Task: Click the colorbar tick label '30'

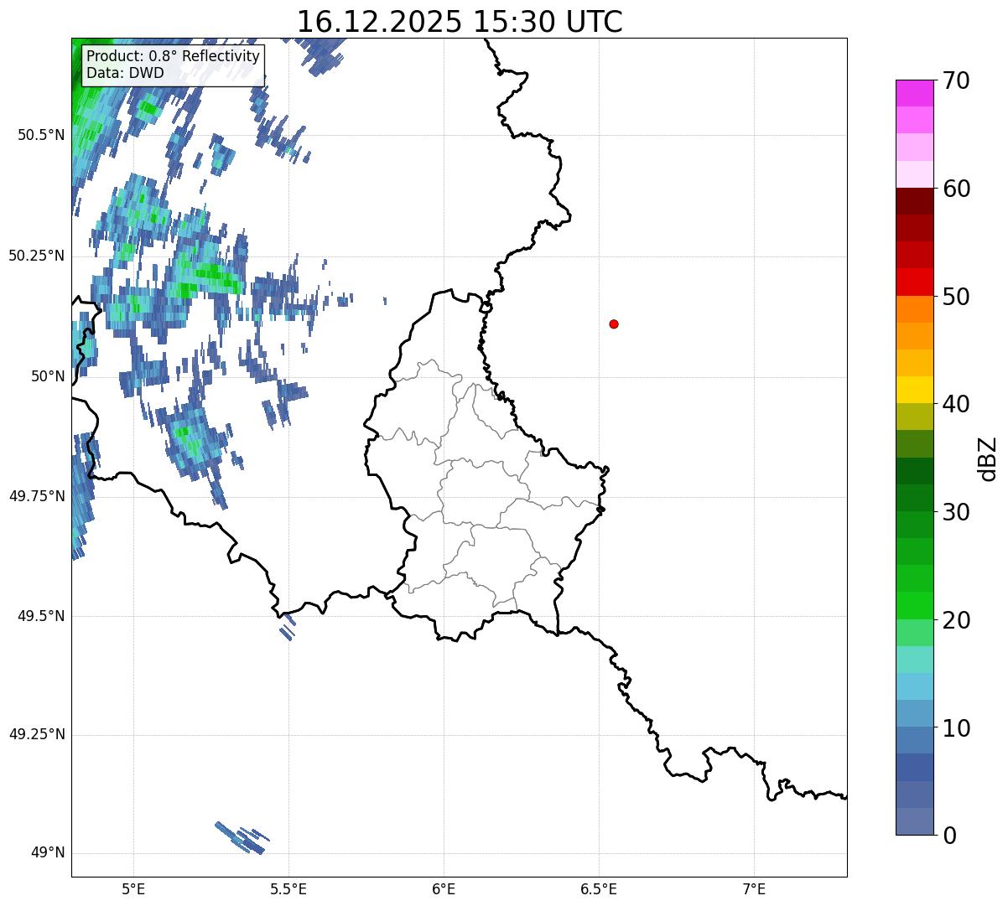Action: click(955, 512)
